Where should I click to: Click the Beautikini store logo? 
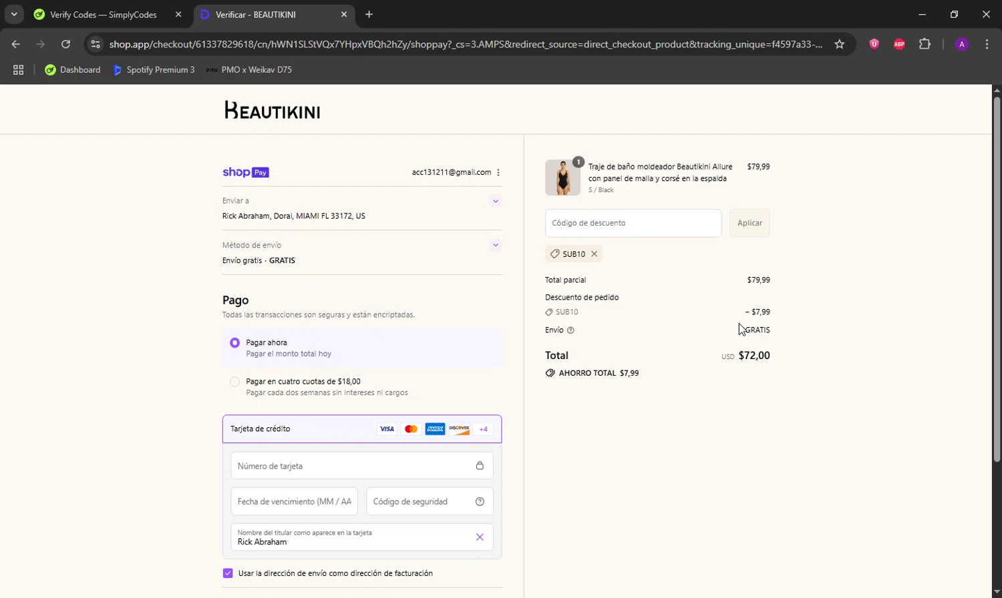(272, 110)
